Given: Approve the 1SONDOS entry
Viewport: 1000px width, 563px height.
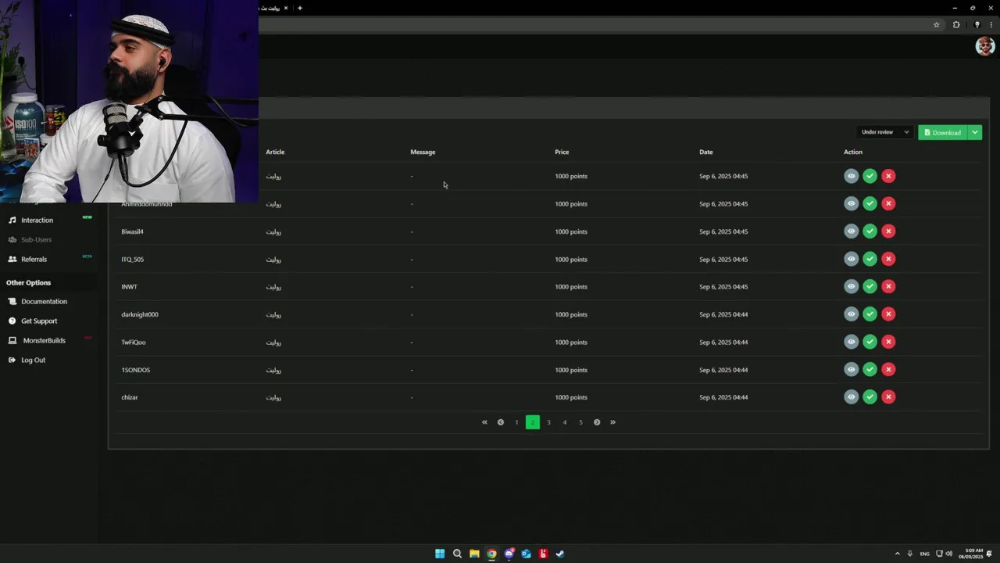Looking at the screenshot, I should click(870, 369).
